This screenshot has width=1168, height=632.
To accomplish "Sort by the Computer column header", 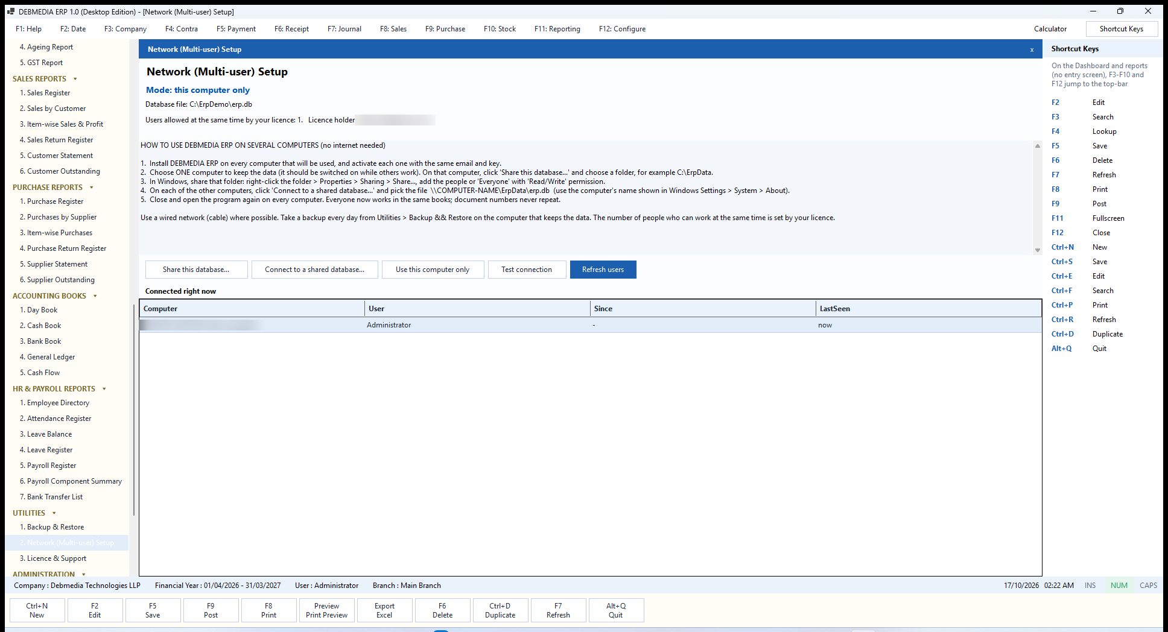I will pos(252,308).
